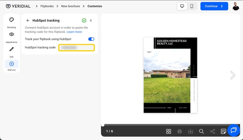243x140 pixels.
Task: Open the Learn more link
Action: 74,32
